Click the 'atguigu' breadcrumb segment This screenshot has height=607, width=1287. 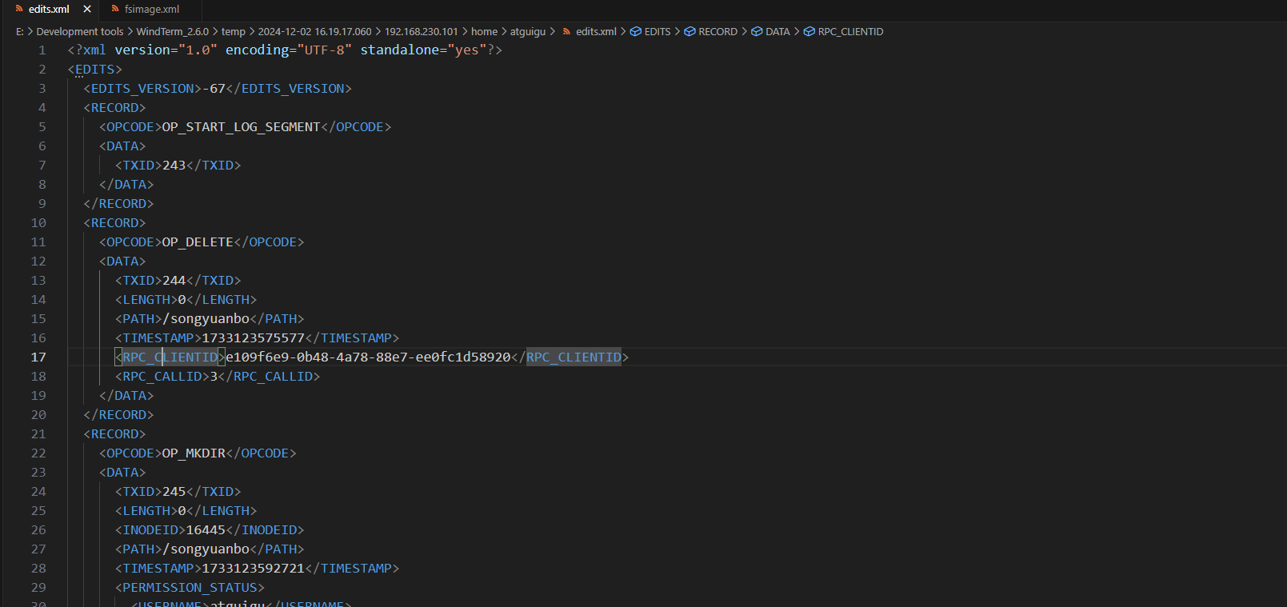528,32
